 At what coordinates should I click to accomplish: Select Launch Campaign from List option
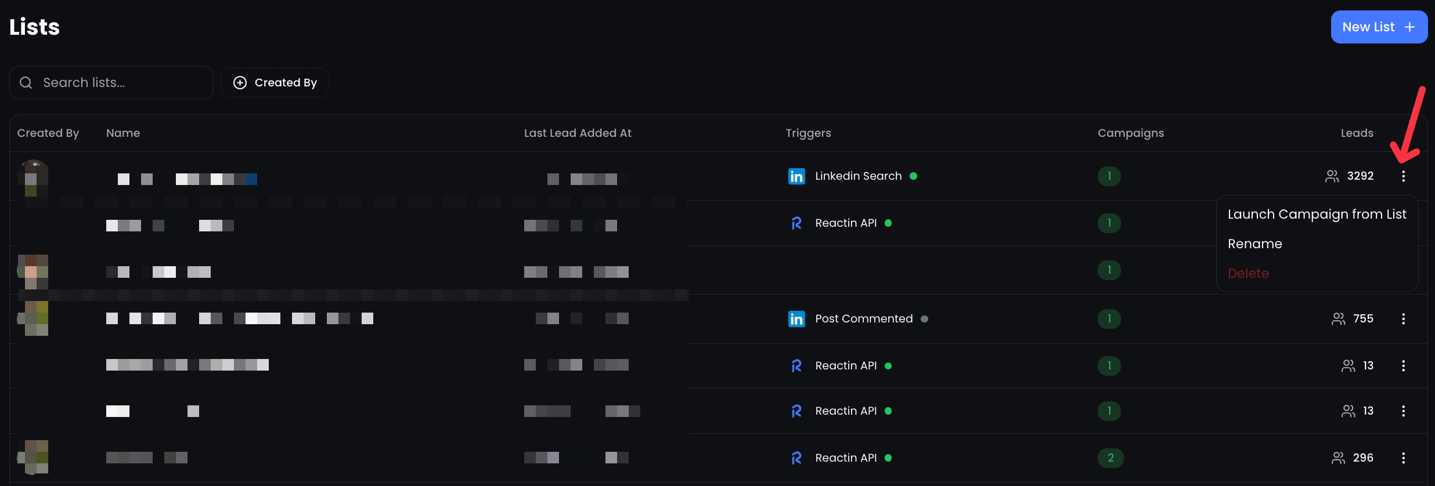point(1317,215)
